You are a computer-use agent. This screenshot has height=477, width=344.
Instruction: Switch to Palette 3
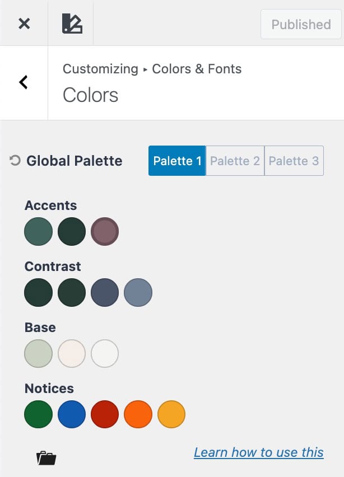coord(294,161)
